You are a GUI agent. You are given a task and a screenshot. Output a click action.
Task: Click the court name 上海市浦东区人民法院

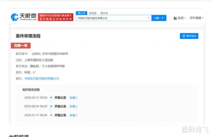(x=39, y=60)
